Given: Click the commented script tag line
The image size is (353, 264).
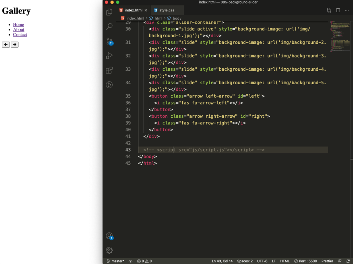Looking at the screenshot, I should point(204,150).
